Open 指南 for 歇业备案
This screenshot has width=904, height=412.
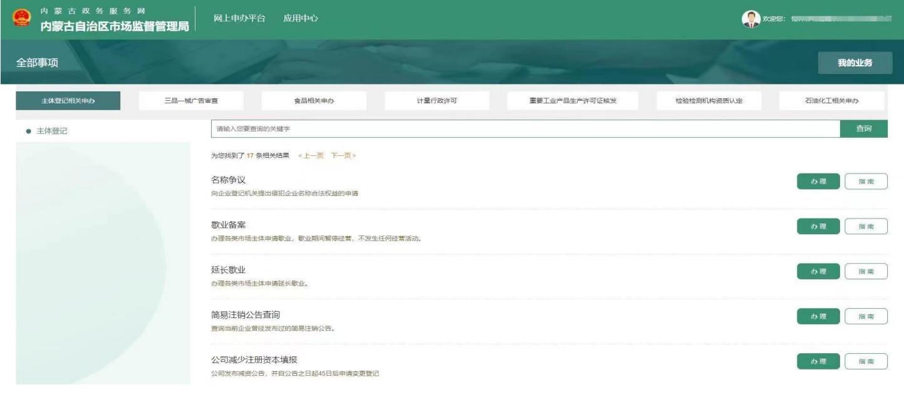pyautogui.click(x=866, y=227)
